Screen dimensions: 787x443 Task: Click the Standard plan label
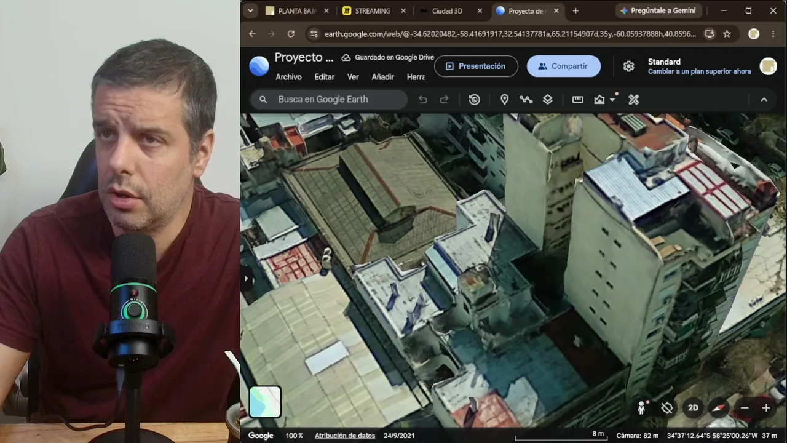click(664, 62)
